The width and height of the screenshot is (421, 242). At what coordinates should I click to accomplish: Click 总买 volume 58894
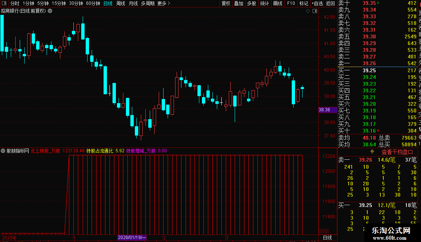409,144
